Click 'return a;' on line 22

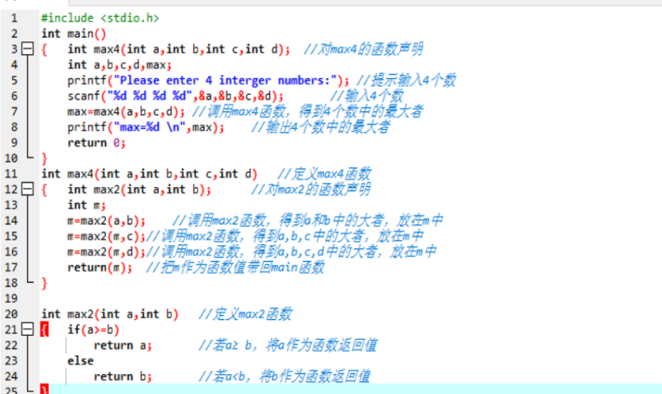point(123,345)
